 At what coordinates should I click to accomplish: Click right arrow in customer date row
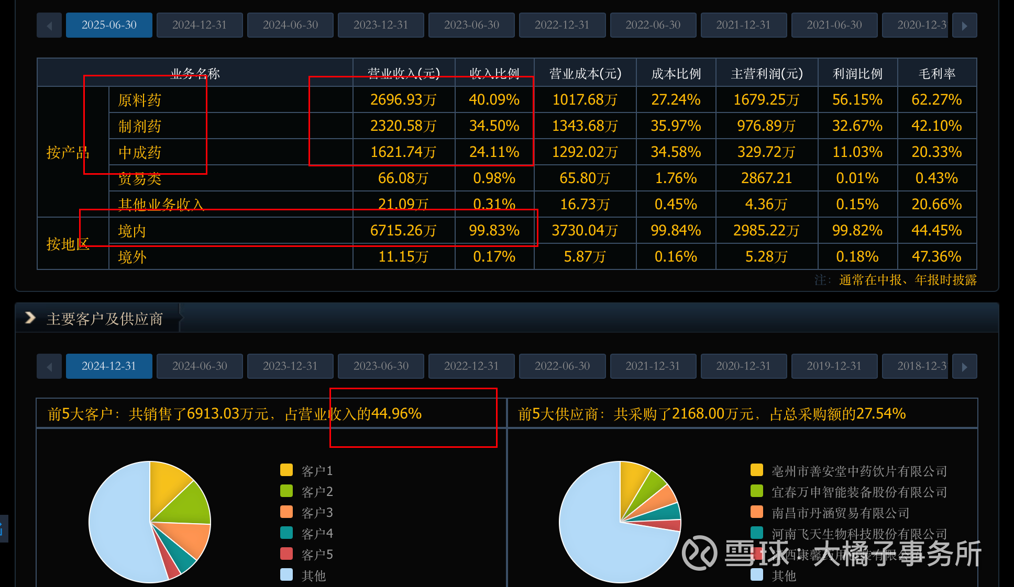964,366
